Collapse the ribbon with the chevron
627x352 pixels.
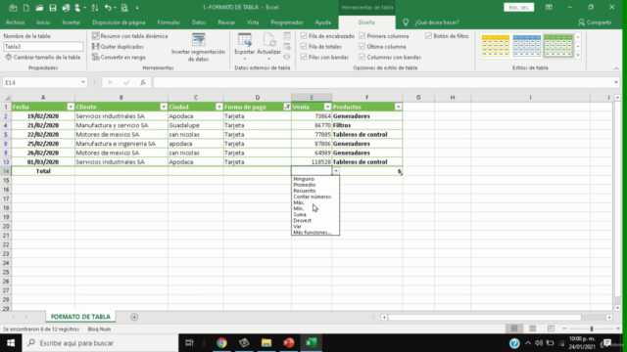pos(616,68)
